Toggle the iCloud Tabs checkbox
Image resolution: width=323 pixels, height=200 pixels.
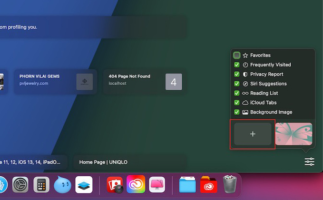tap(237, 103)
